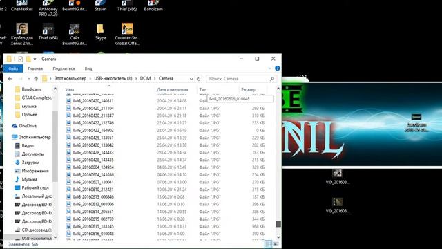Select file IMG_20160420_211104
This screenshot has height=249, width=442.
90,108
